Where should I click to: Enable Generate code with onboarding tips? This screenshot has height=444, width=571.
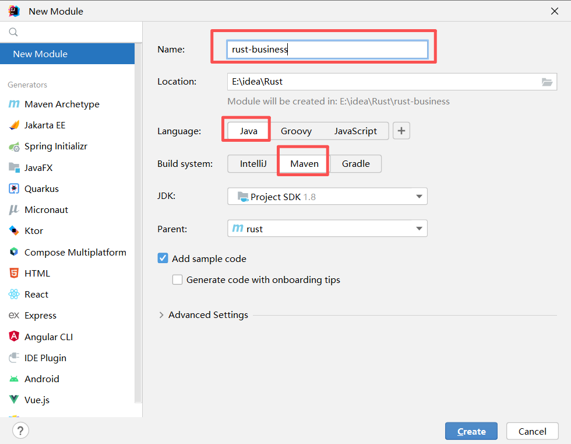tap(178, 280)
